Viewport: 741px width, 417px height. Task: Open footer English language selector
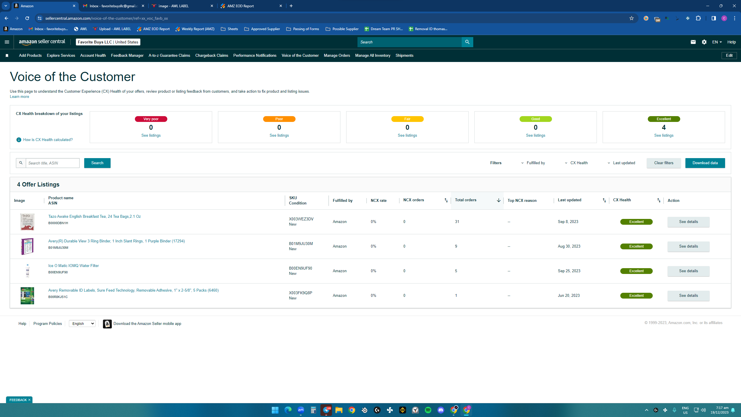[x=82, y=324]
